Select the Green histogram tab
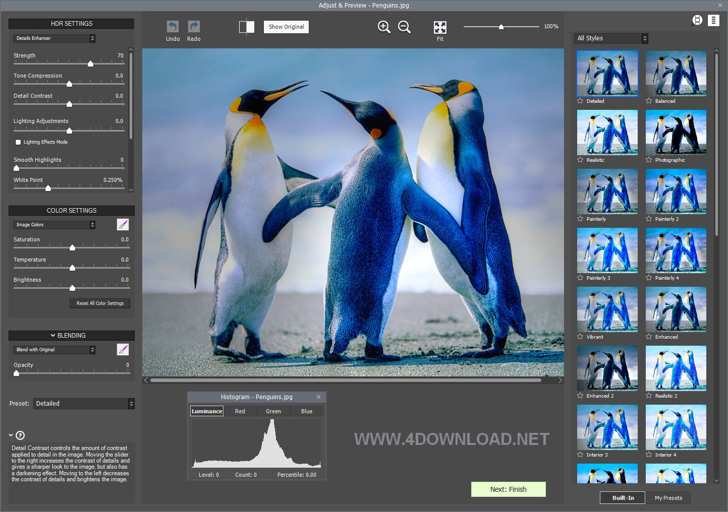The image size is (728, 512). (x=273, y=411)
